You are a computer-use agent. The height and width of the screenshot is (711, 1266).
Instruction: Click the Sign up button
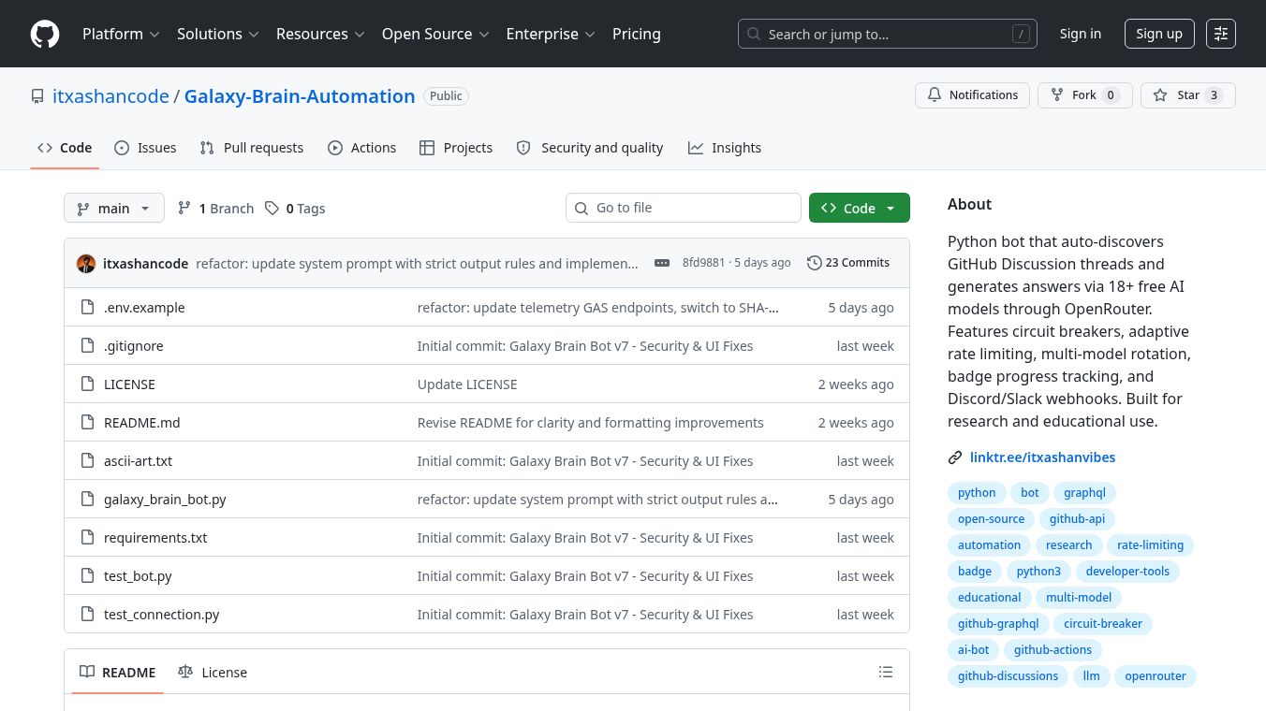click(x=1159, y=34)
